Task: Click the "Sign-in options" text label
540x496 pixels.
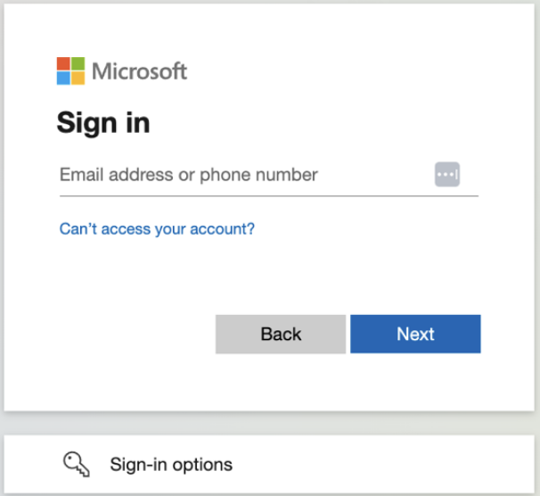Action: 171,464
